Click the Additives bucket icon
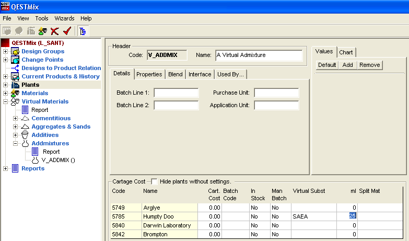Image resolution: width=409 pixels, height=241 pixels. tap(25, 135)
